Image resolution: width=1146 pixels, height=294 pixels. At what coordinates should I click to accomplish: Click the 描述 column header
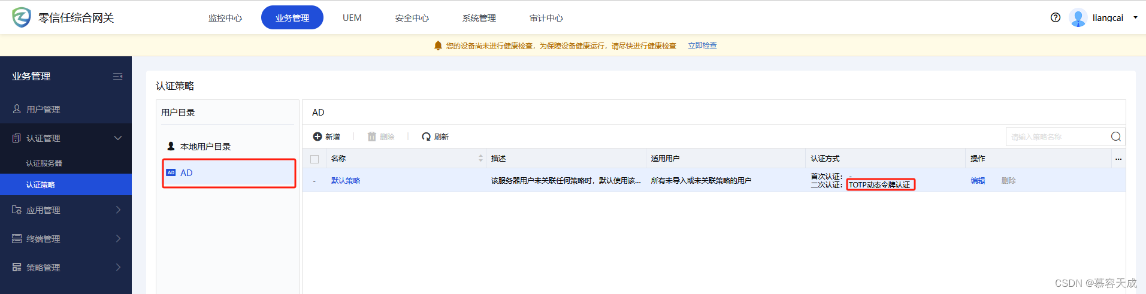point(498,158)
